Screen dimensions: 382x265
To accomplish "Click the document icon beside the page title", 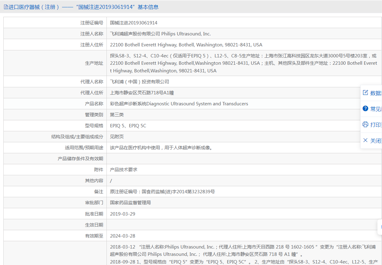I will [x=6, y=7].
